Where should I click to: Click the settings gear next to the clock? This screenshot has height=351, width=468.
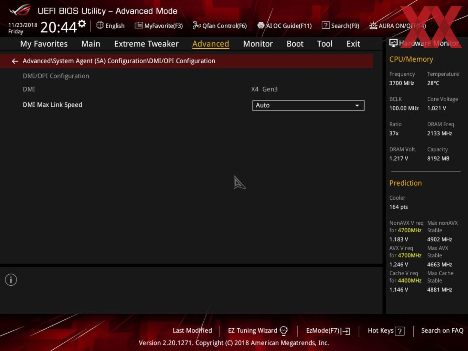[82, 24]
